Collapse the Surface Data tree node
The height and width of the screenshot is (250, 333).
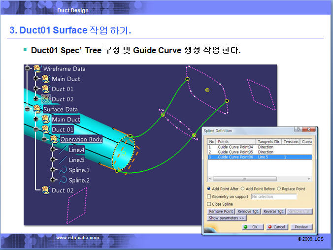click(27, 109)
